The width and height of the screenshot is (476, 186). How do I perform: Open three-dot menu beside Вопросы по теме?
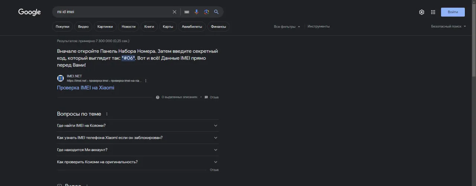click(x=107, y=114)
